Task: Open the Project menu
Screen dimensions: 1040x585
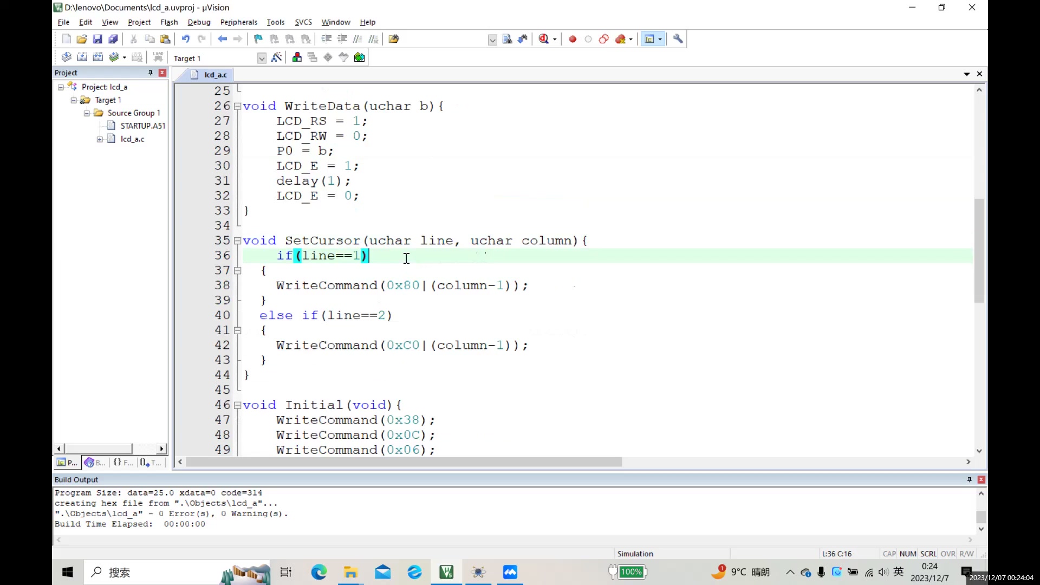Action: (x=139, y=22)
